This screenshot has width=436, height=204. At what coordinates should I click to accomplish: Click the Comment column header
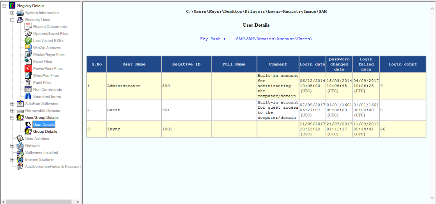click(278, 64)
